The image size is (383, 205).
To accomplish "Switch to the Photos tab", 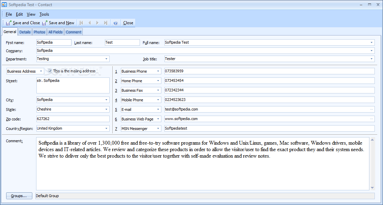I will 39,32.
